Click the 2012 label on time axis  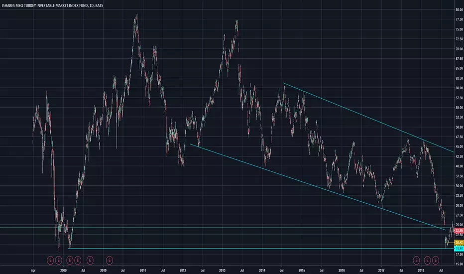[183, 270]
